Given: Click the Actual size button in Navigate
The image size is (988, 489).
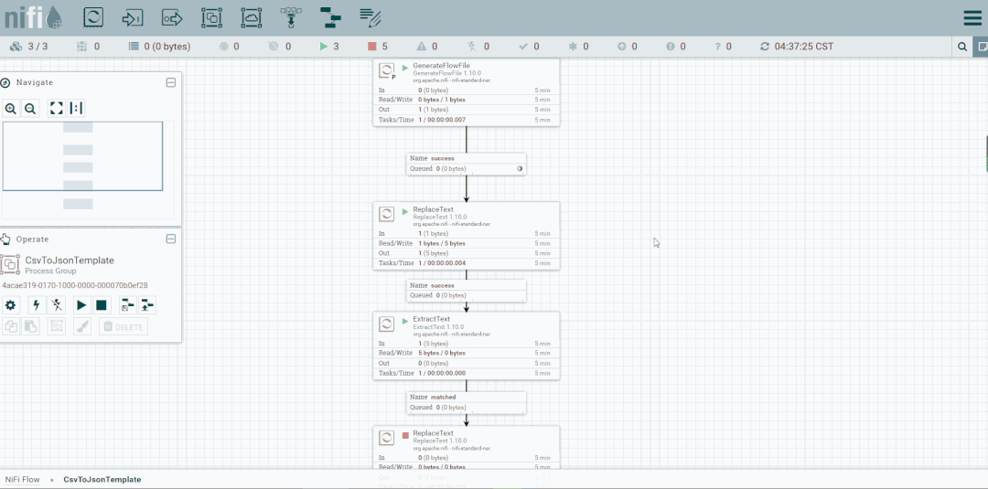Looking at the screenshot, I should [x=76, y=109].
